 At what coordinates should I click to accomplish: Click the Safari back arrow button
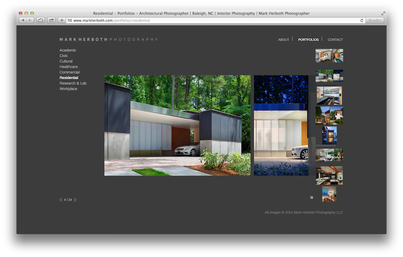point(23,20)
